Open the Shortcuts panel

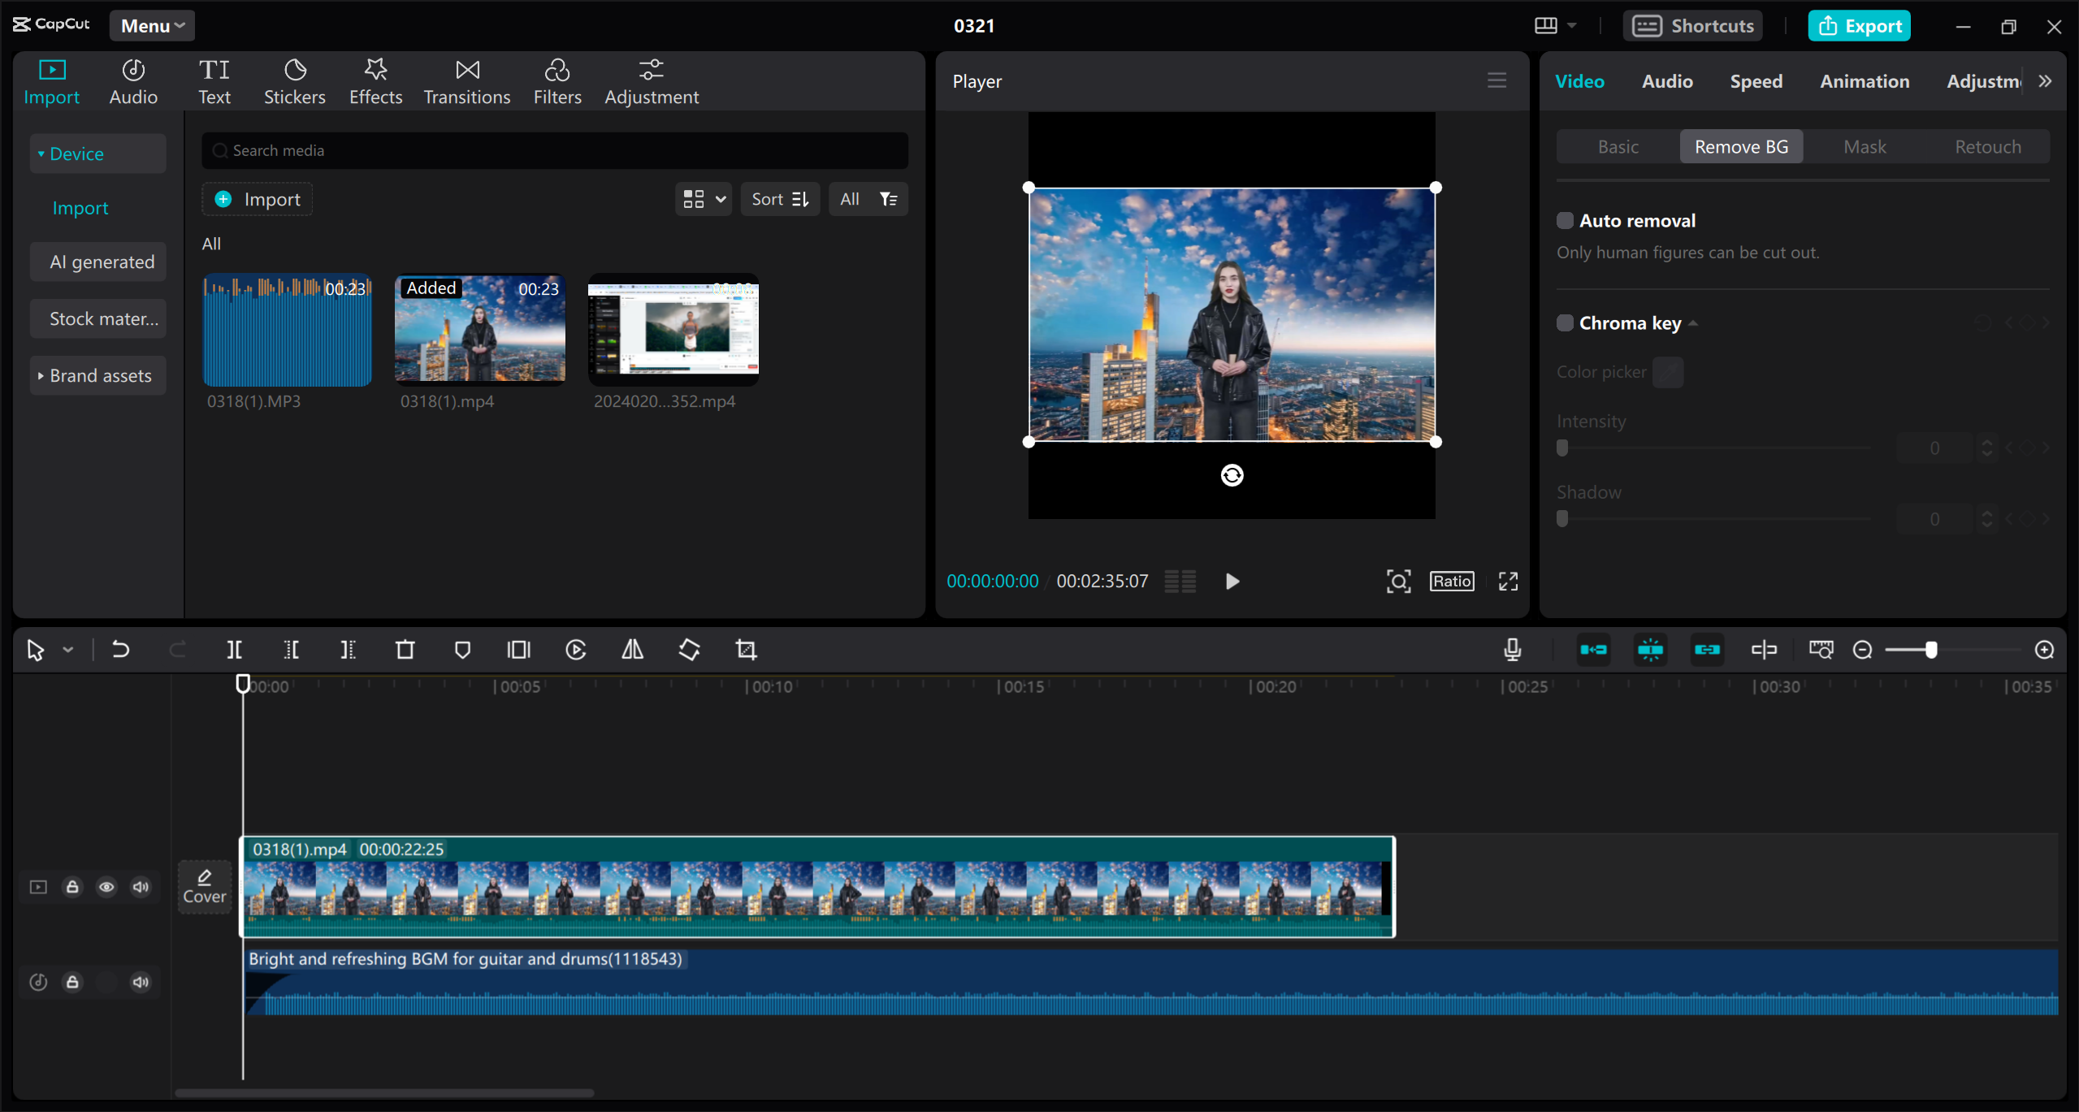1692,25
